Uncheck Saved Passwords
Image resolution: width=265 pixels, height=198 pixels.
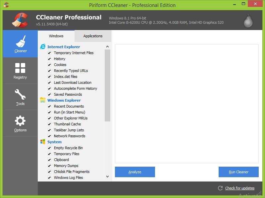[49, 94]
